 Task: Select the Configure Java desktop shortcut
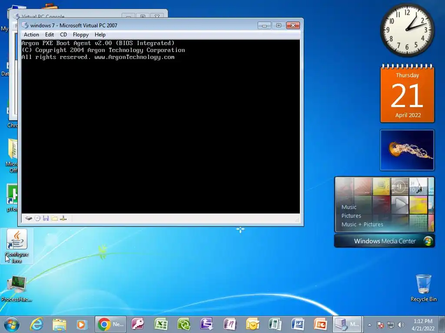click(x=17, y=246)
